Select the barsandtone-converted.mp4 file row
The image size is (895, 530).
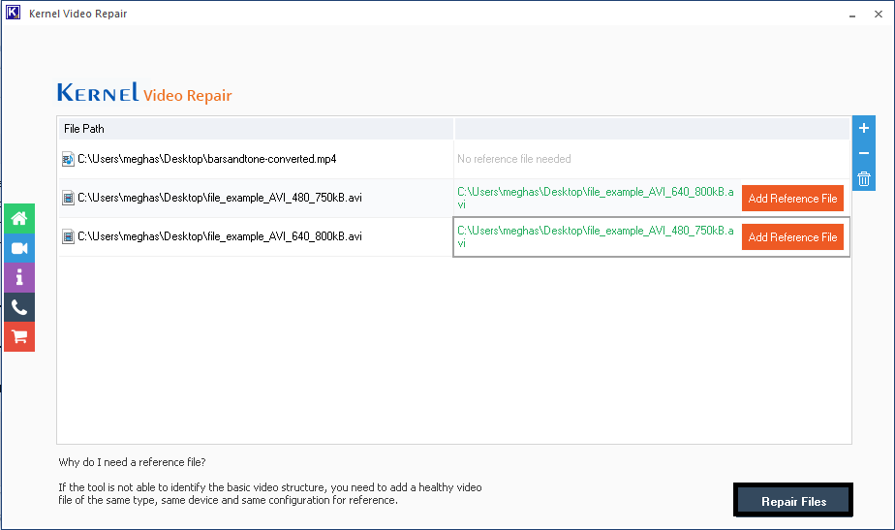(x=207, y=159)
